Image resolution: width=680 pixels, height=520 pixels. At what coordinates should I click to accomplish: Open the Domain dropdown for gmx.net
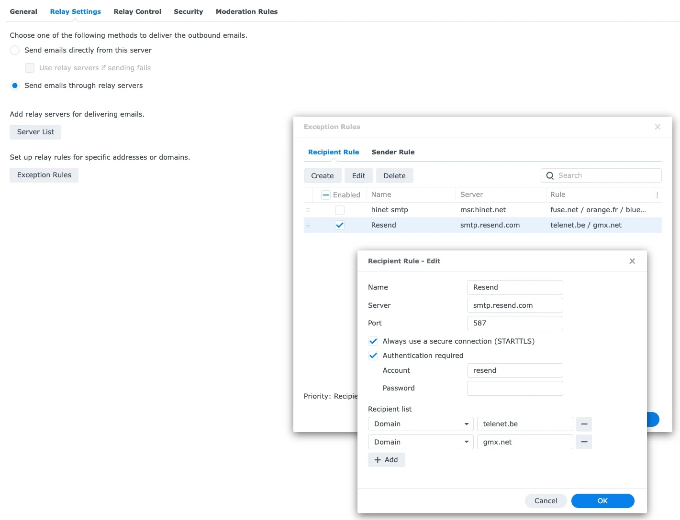421,442
